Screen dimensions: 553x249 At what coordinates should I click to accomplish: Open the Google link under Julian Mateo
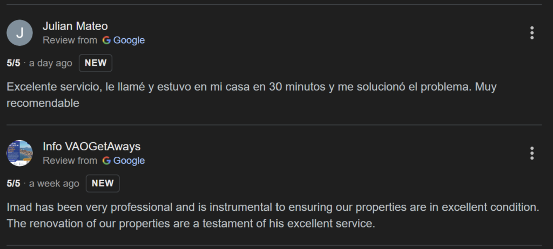tap(129, 40)
